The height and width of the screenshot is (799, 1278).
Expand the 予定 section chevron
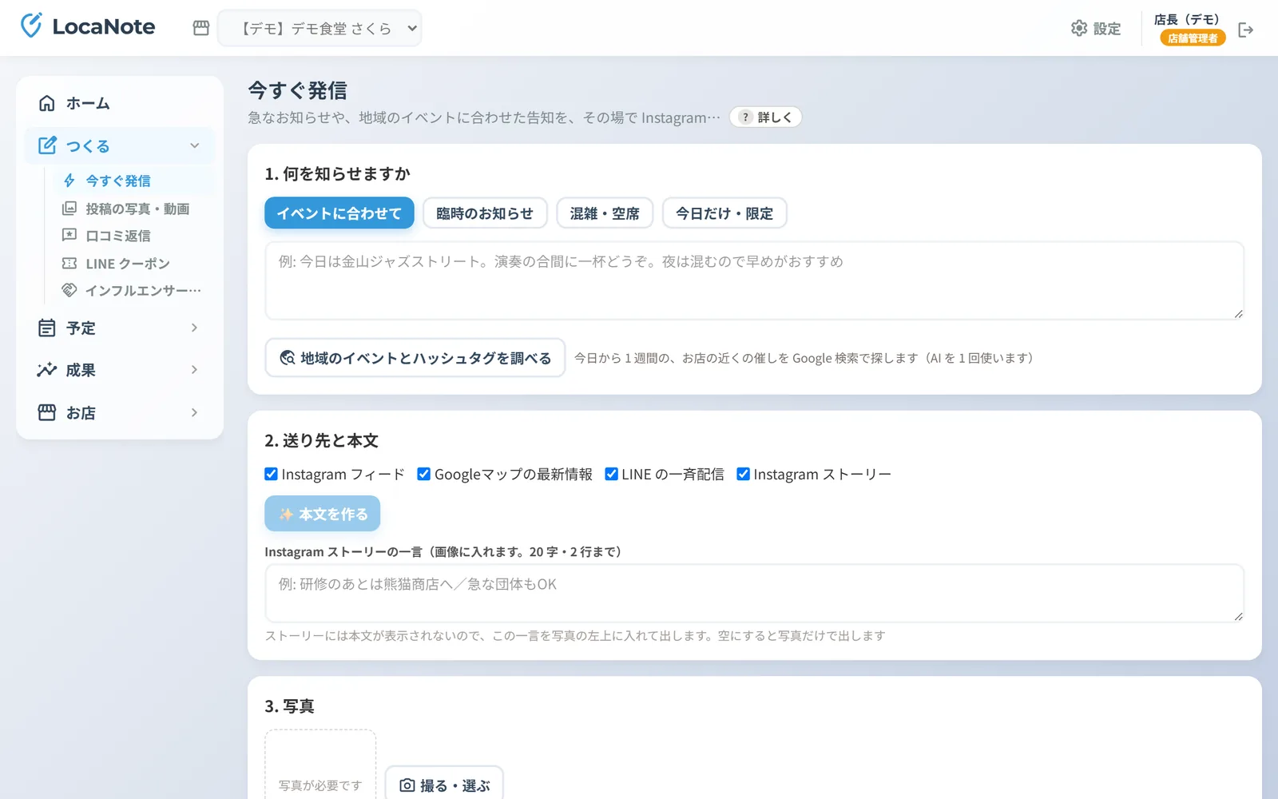pos(194,328)
